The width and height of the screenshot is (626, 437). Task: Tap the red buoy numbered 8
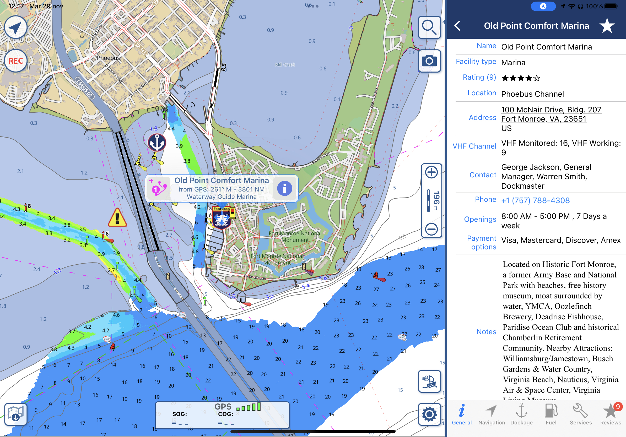26,207
